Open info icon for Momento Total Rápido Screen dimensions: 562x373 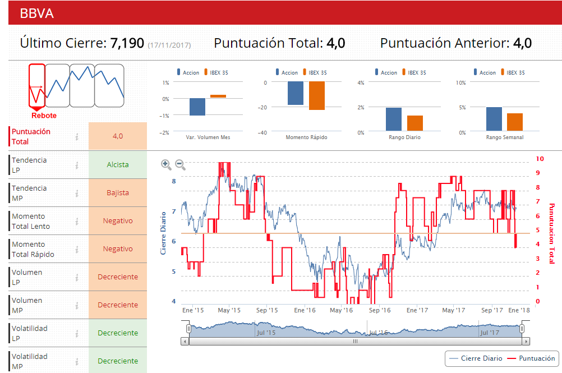[x=77, y=250]
